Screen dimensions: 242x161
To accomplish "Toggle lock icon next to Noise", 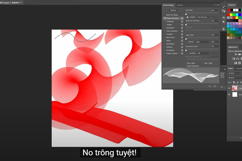I will (x=182, y=41).
